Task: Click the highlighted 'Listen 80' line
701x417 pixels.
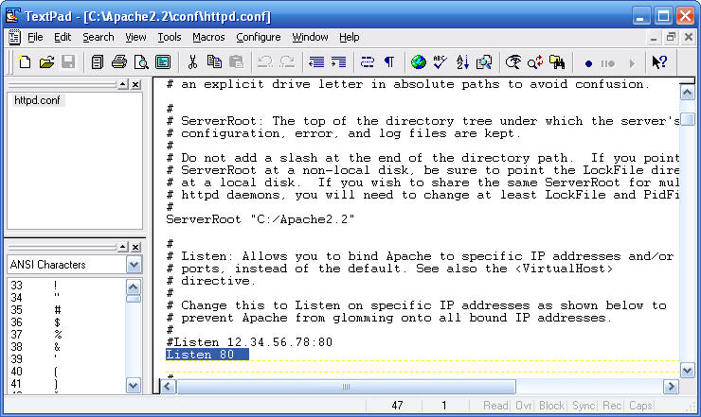Action: [x=207, y=355]
